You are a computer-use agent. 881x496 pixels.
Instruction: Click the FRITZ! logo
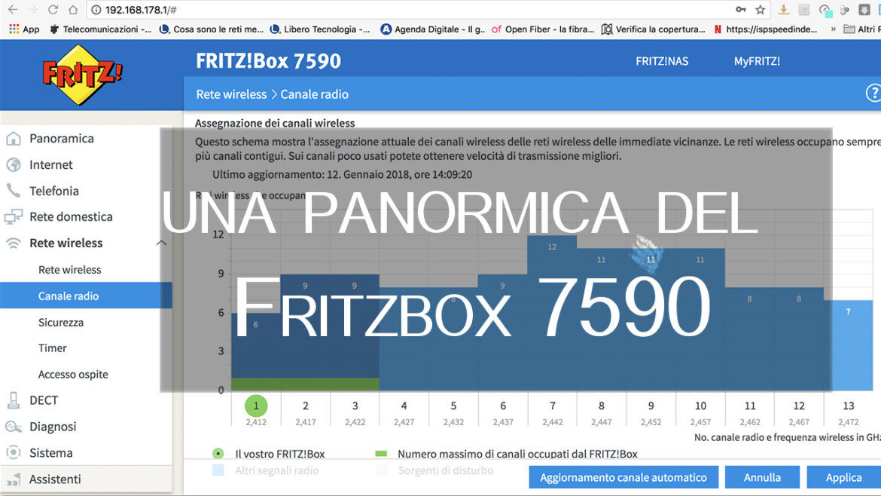tap(82, 74)
